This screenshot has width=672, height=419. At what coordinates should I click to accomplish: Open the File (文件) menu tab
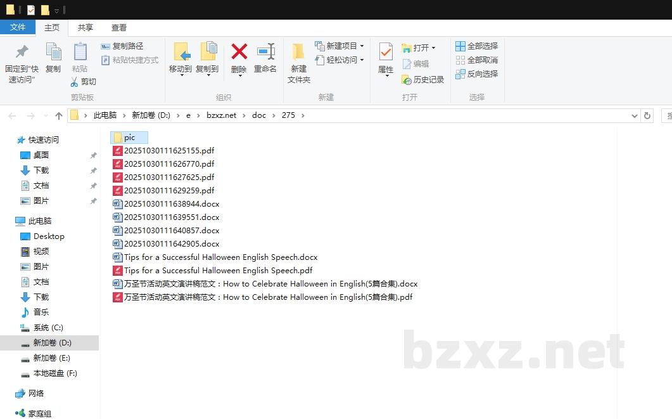[18, 27]
